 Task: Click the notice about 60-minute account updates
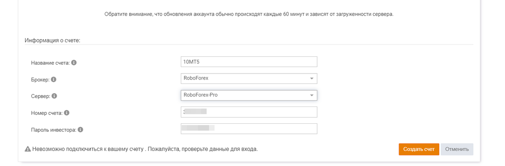[249, 14]
